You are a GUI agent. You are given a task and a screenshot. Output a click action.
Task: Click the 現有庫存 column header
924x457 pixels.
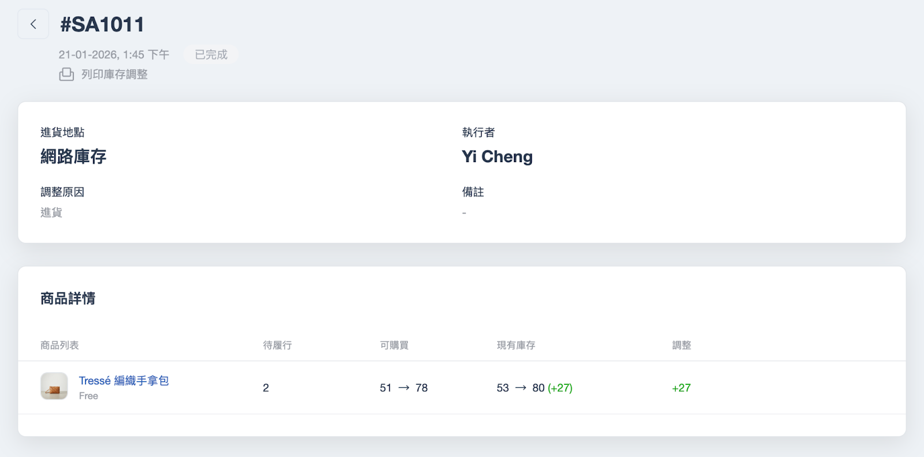[x=516, y=345]
